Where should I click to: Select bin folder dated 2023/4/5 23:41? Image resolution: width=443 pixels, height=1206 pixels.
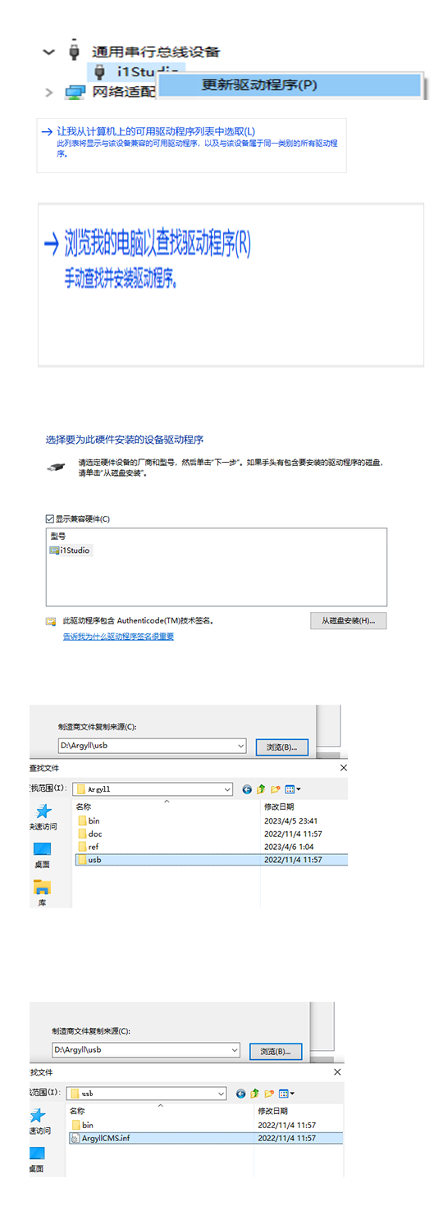(210, 820)
